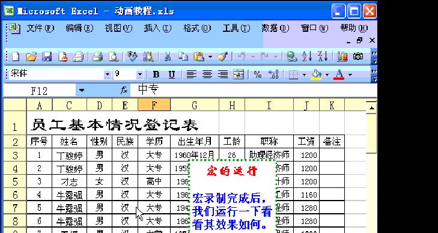
Task: Print the sheet with the printer icon
Action: click(x=97, y=57)
